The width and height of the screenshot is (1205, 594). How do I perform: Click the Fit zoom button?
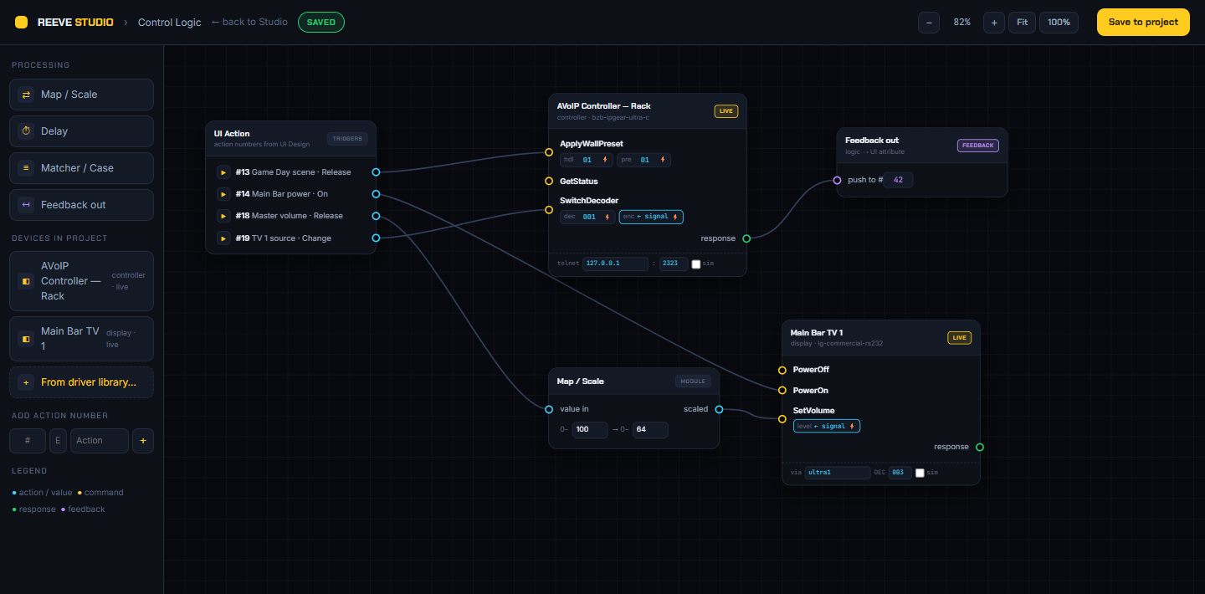[x=1023, y=23]
